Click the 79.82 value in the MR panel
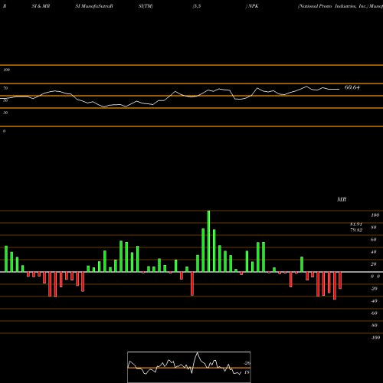The image size is (383, 383). tap(356, 230)
